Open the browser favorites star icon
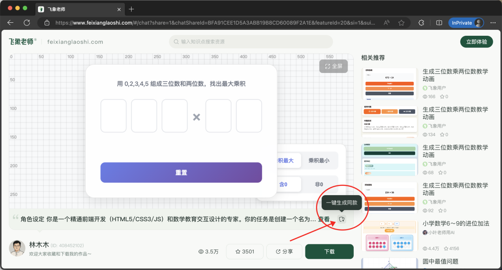The height and width of the screenshot is (270, 502). click(401, 22)
